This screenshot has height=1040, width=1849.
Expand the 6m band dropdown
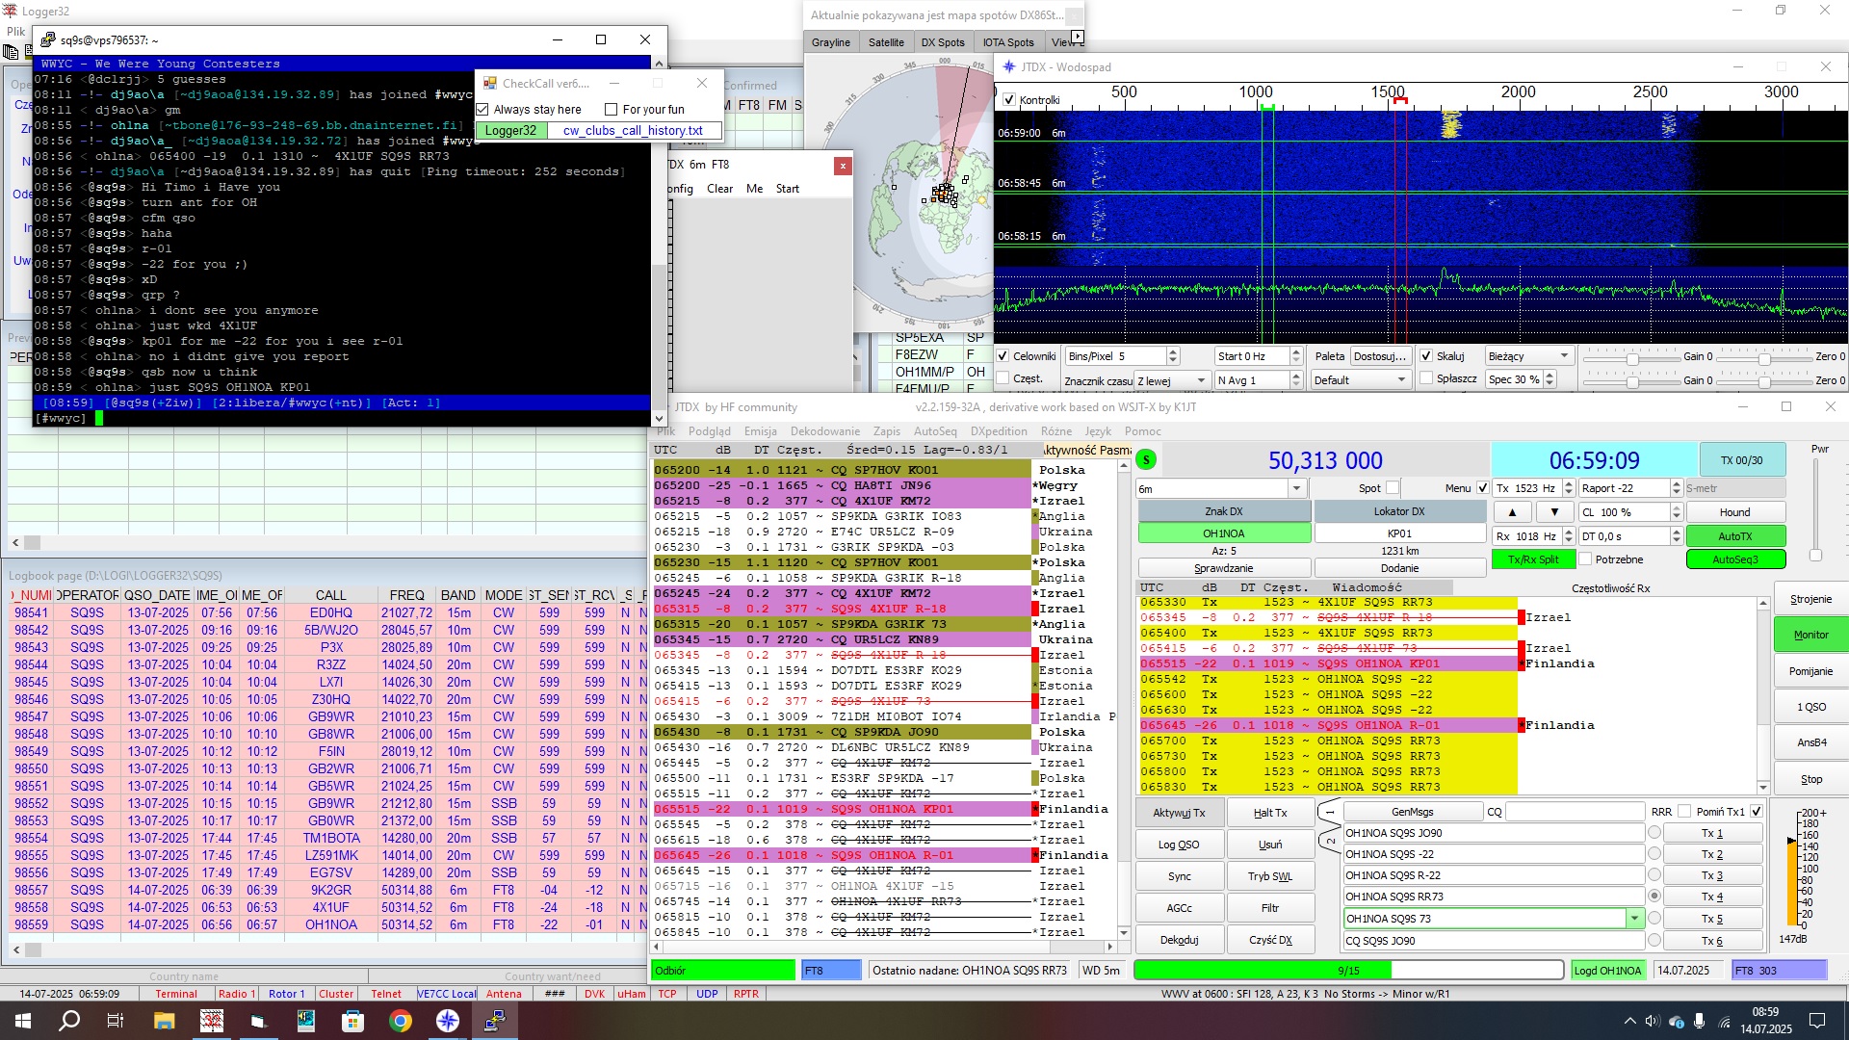1297,489
